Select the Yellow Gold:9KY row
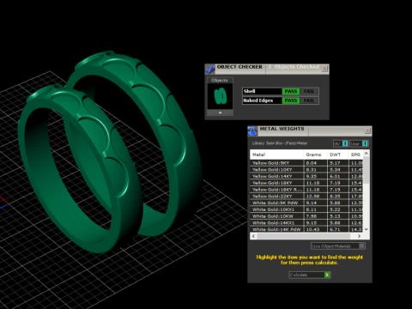 tap(306, 163)
